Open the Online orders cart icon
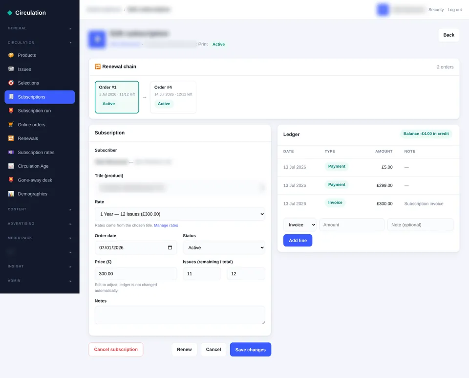This screenshot has height=378, width=469. [x=11, y=125]
